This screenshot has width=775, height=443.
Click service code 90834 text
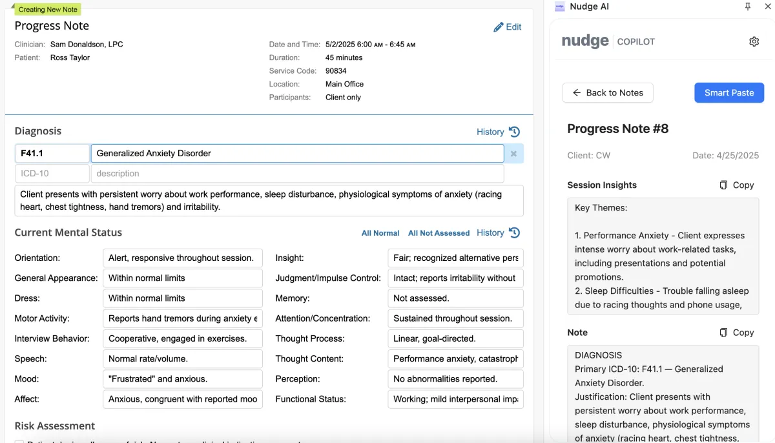coord(336,71)
